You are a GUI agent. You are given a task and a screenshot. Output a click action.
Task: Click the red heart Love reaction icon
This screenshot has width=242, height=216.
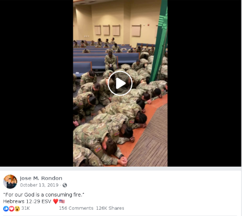(12, 209)
